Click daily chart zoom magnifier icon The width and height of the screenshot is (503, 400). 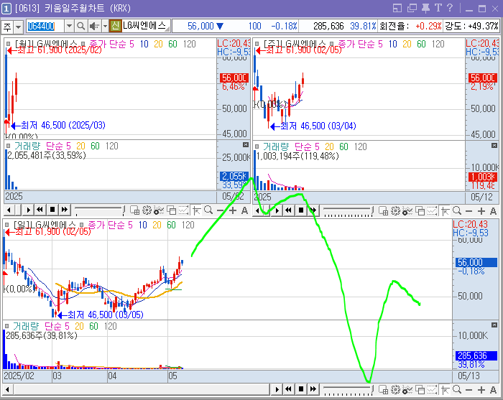457,389
